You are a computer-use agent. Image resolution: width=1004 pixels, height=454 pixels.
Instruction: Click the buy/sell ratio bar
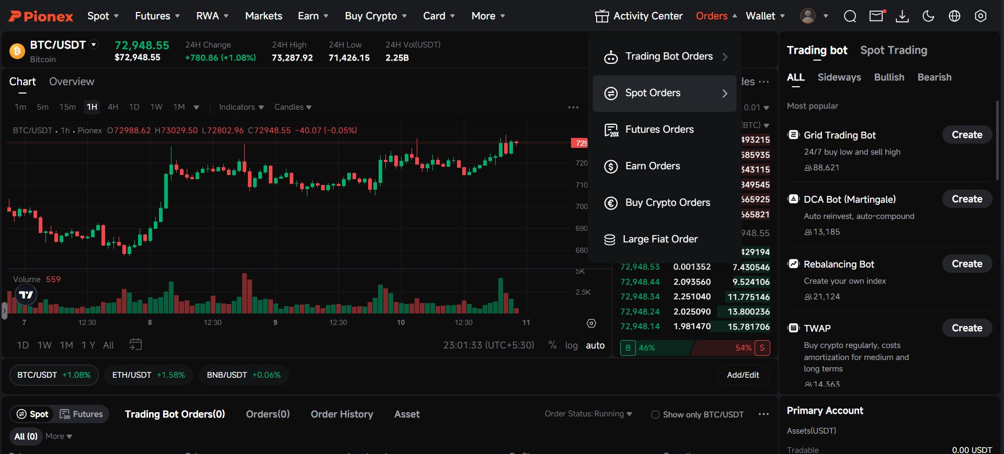[x=695, y=348]
